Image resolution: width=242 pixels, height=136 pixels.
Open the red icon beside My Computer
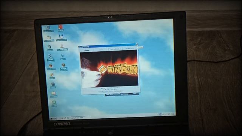click(x=60, y=28)
